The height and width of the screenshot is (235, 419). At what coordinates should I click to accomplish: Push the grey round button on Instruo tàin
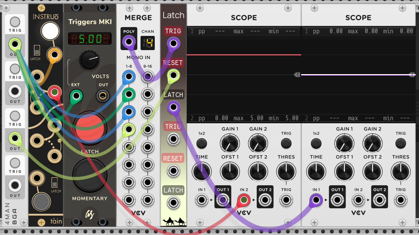tap(41, 202)
